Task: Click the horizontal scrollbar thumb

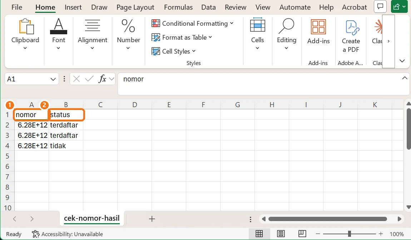Action: click(x=328, y=219)
